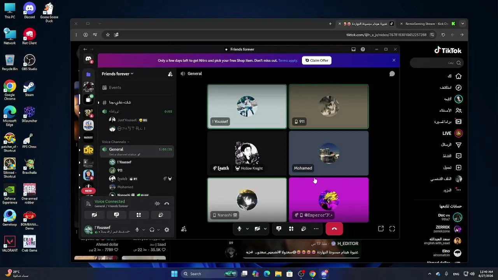
Task: Deafen audio with the headphones icon
Action: pyautogui.click(x=152, y=230)
